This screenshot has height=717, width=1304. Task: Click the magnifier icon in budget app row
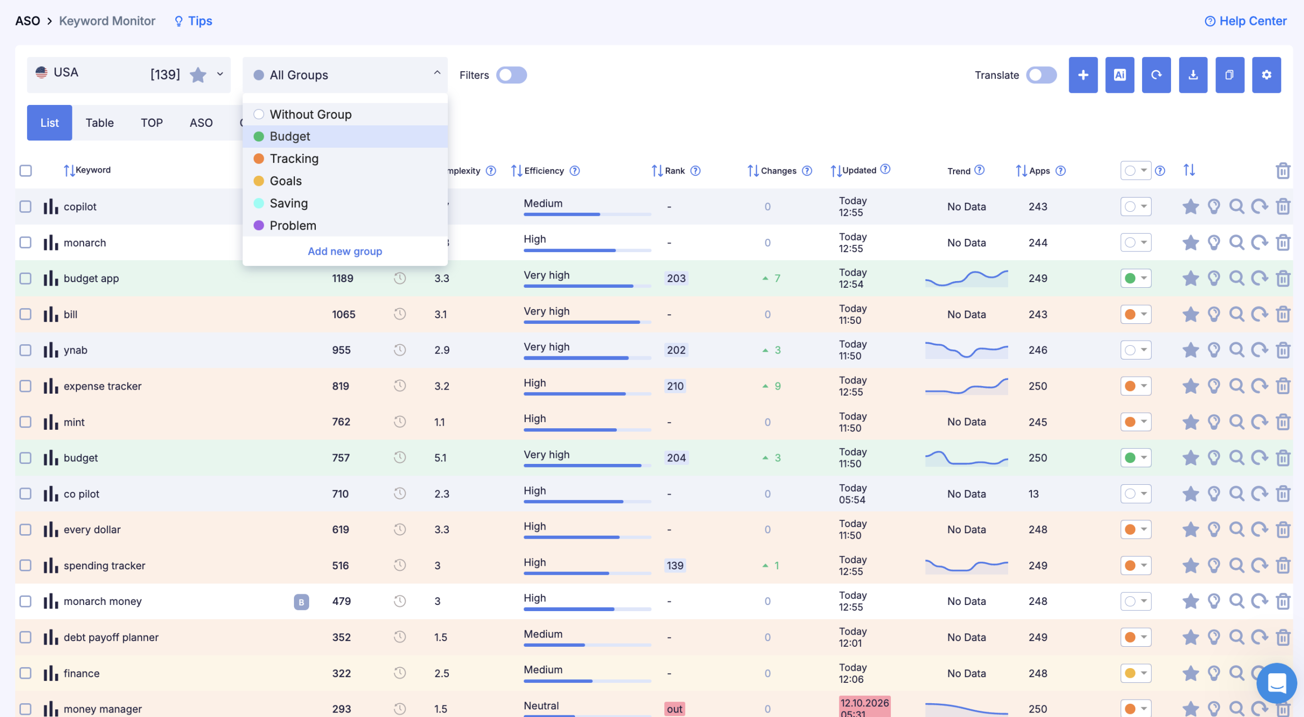point(1237,279)
